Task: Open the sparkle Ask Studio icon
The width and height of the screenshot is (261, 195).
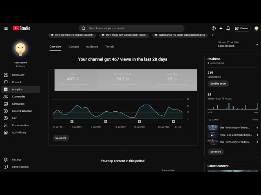Action: [221, 28]
